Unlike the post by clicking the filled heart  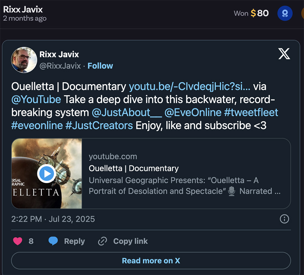(18, 241)
